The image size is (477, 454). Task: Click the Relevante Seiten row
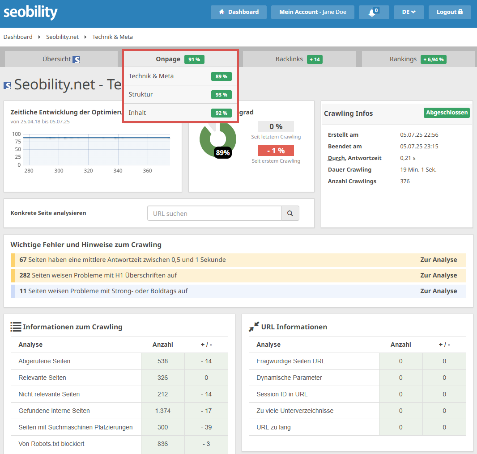pyautogui.click(x=119, y=378)
